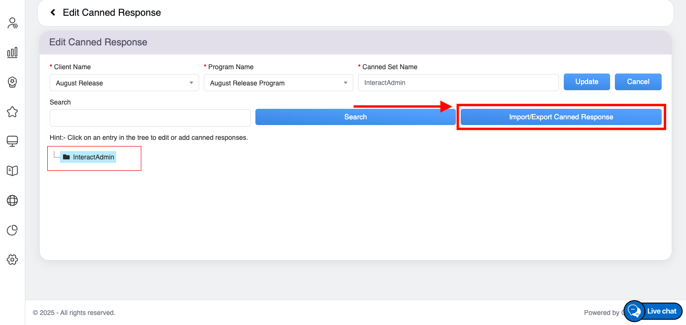Focus the Canned Set Name field

click(x=458, y=83)
